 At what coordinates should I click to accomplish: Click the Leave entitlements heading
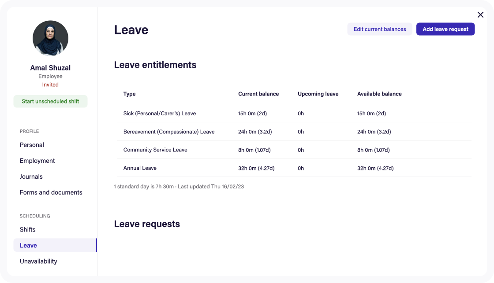[x=155, y=65]
